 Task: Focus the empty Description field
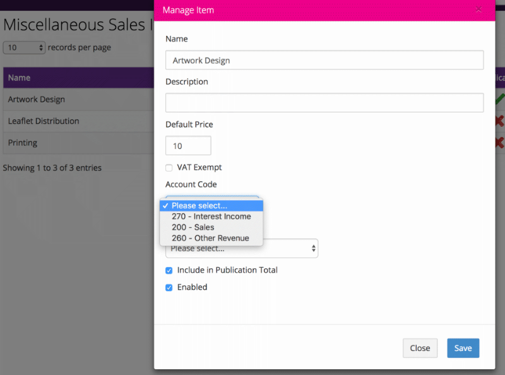[x=324, y=103]
